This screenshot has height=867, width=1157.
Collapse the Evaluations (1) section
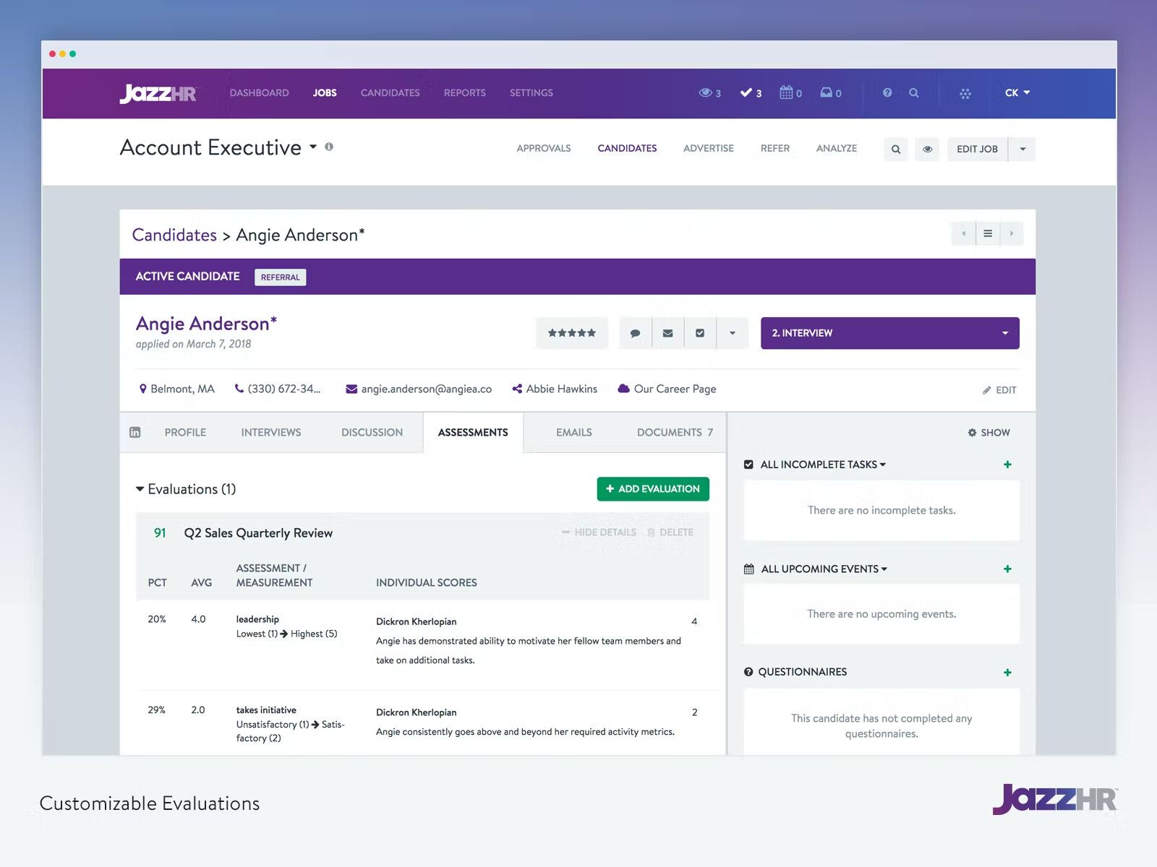[x=140, y=489]
